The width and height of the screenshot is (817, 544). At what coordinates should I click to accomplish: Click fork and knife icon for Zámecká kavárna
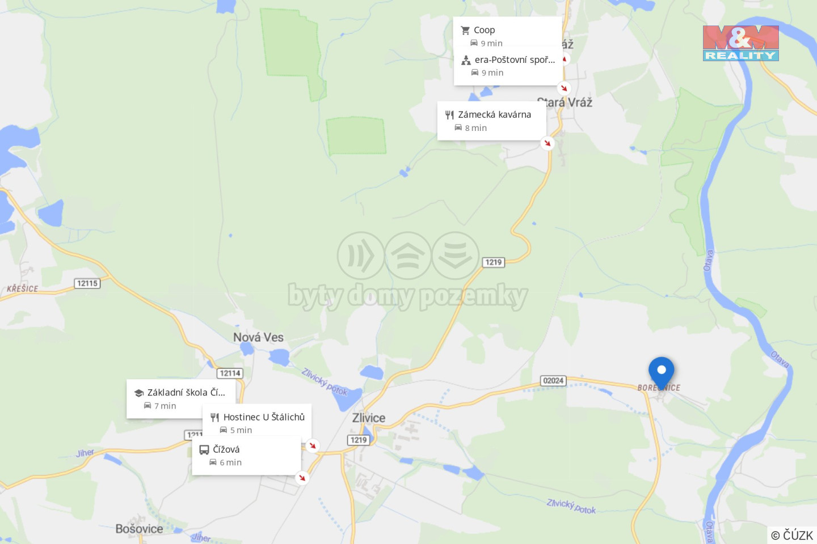click(449, 115)
